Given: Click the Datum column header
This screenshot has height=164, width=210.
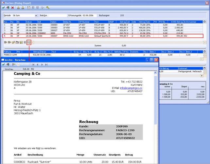Looking at the screenshot, I should pyautogui.click(x=30, y=21).
